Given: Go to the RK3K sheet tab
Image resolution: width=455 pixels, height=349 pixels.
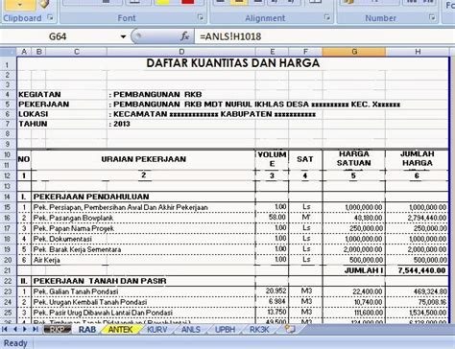Looking at the screenshot, I should [x=259, y=330].
